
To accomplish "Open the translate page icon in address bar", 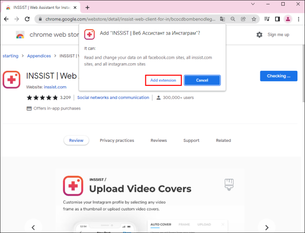I will pyautogui.click(x=222, y=19).
